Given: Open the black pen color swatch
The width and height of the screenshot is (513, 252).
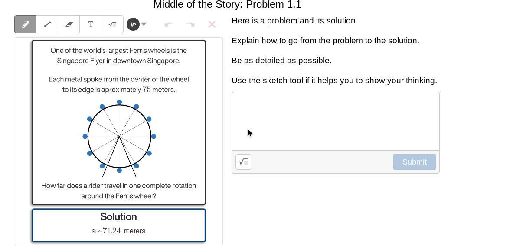Looking at the screenshot, I should [133, 24].
